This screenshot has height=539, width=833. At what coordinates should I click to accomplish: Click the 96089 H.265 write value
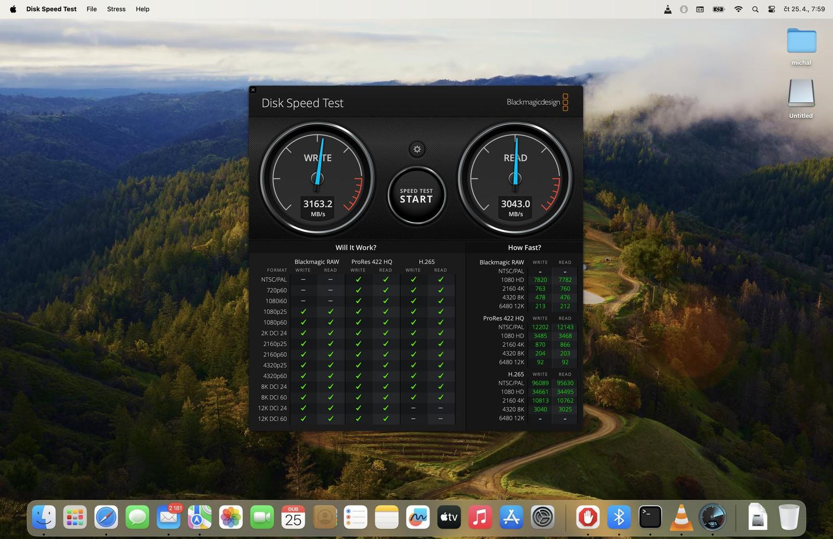pyautogui.click(x=540, y=383)
